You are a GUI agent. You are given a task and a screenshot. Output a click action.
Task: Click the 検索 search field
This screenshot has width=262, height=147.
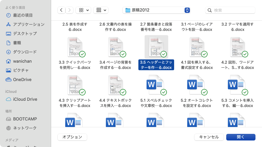pos(230,10)
